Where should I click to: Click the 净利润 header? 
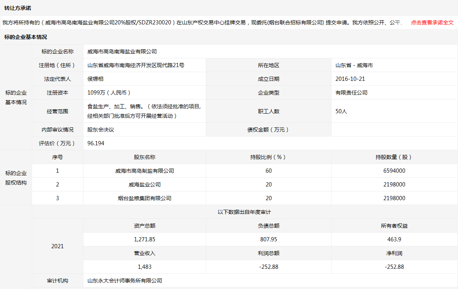click(394, 253)
